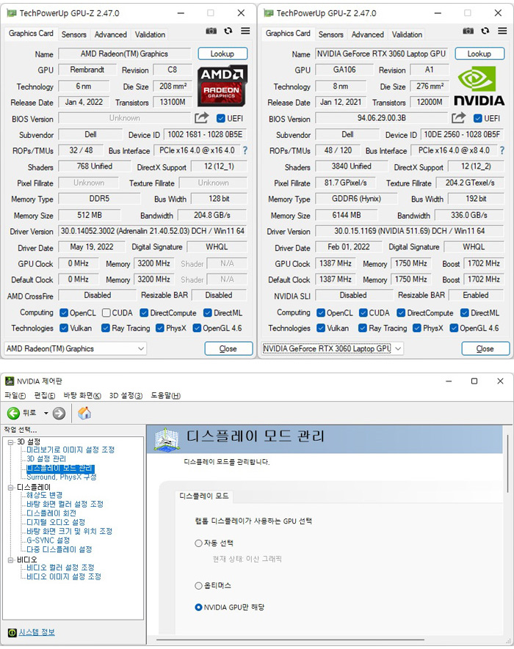
Task: Click the right-side vertical scrollbar in control panel
Action: click(x=508, y=463)
